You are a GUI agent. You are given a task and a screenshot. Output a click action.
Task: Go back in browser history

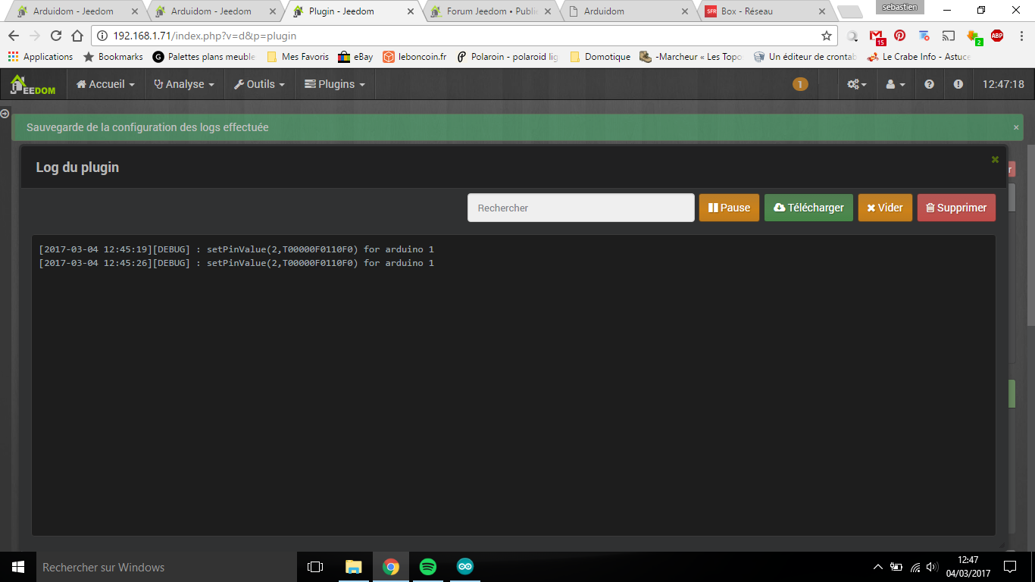click(14, 36)
